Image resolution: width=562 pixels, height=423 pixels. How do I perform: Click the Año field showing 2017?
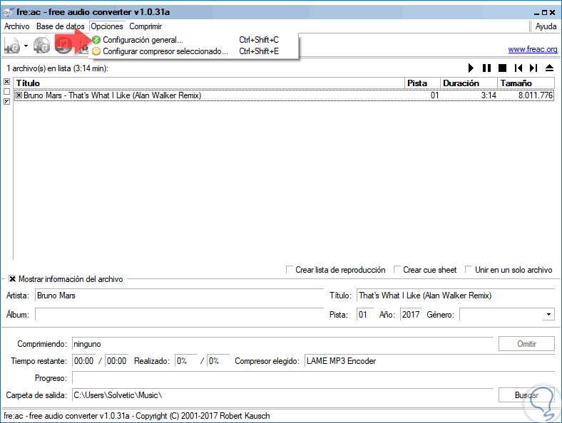pyautogui.click(x=411, y=315)
